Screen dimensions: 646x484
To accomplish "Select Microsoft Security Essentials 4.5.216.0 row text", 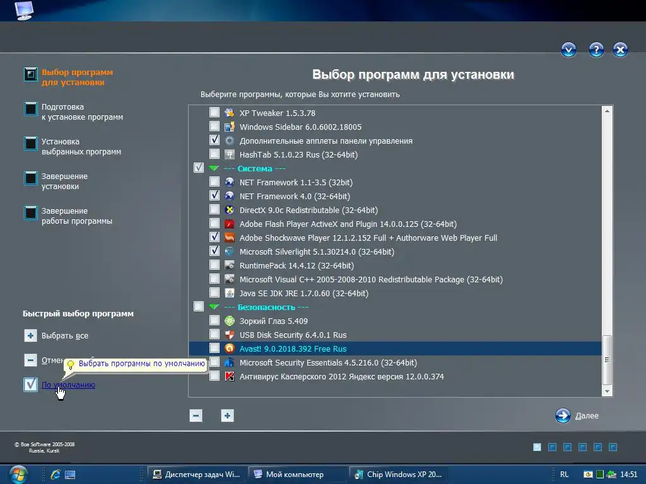I will [328, 363].
